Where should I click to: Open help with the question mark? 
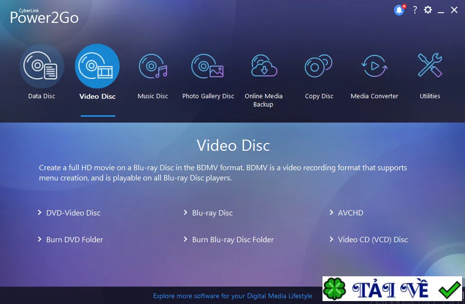(415, 10)
